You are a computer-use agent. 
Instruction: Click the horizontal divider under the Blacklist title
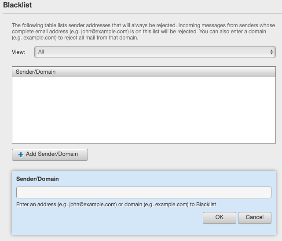tap(143, 13)
